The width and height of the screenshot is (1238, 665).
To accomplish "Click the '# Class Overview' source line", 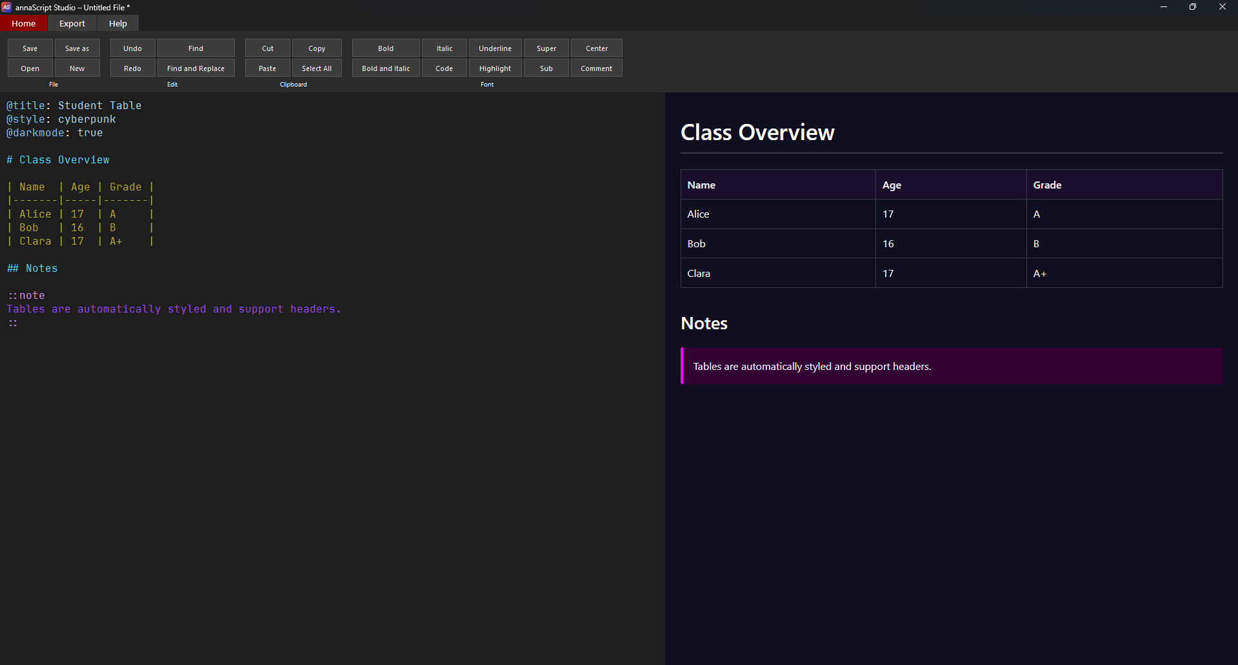I will [x=58, y=160].
